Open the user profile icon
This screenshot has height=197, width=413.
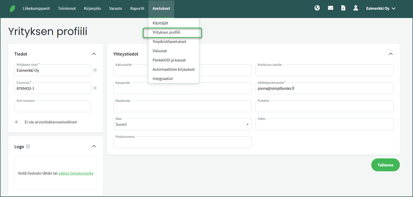[356, 8]
